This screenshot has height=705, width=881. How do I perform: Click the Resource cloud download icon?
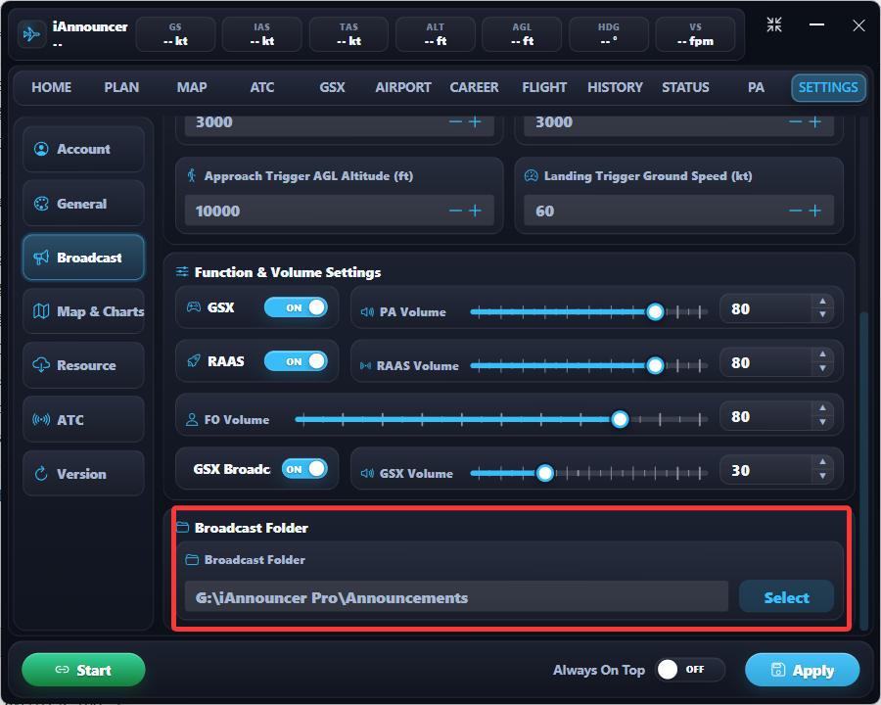pos(41,365)
